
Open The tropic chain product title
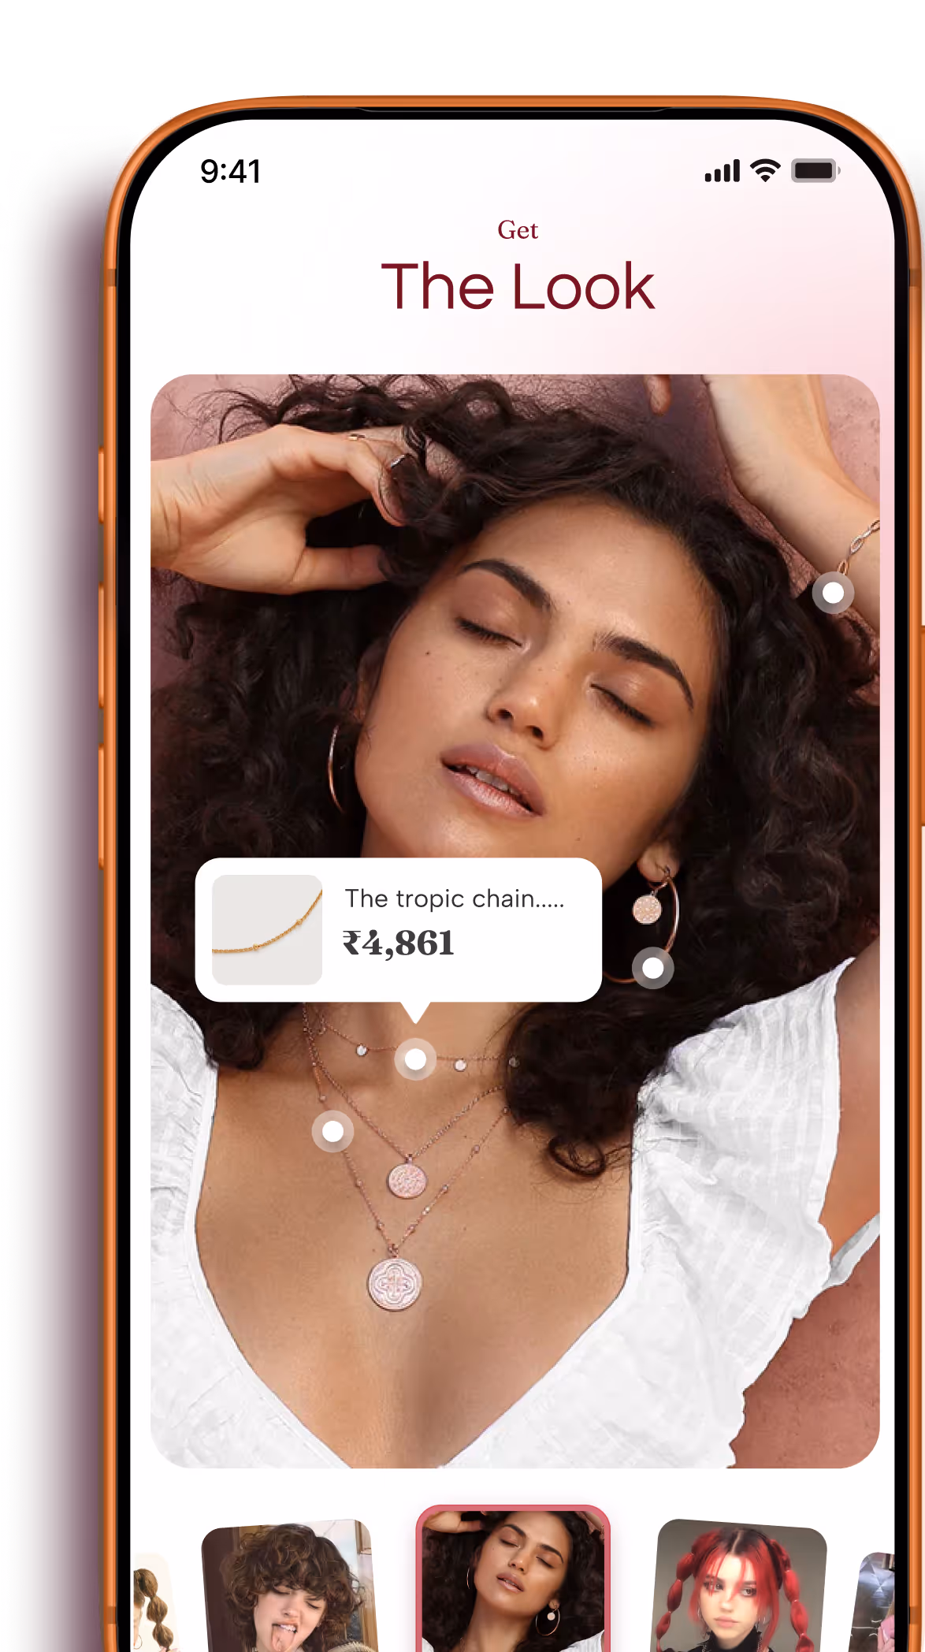455,899
